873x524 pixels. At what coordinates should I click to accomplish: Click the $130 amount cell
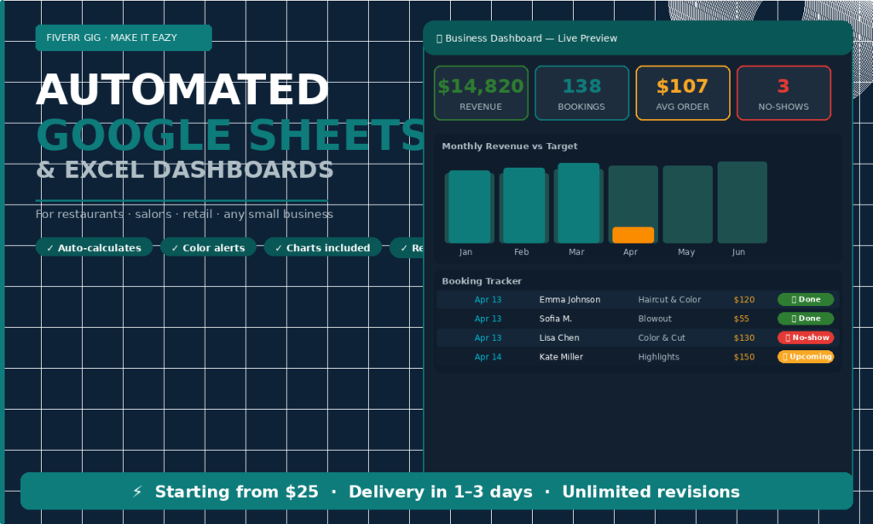743,337
